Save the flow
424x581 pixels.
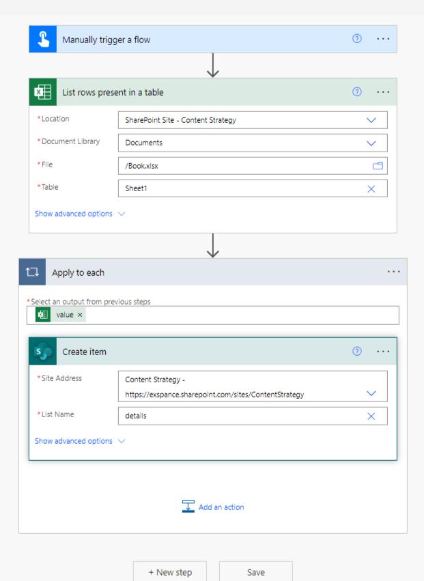click(256, 571)
